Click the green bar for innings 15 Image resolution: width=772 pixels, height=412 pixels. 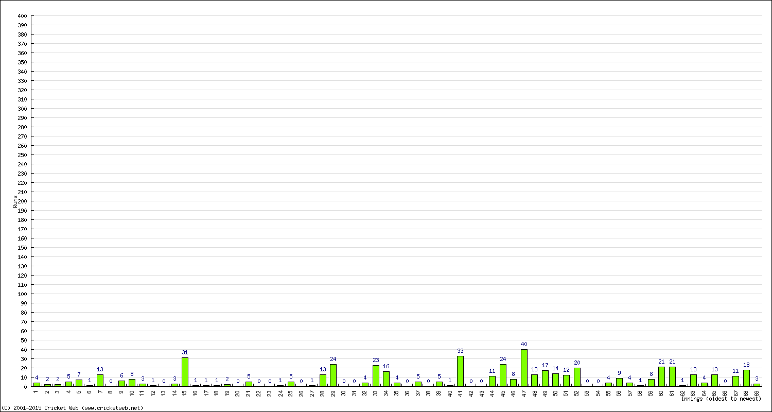coord(185,372)
